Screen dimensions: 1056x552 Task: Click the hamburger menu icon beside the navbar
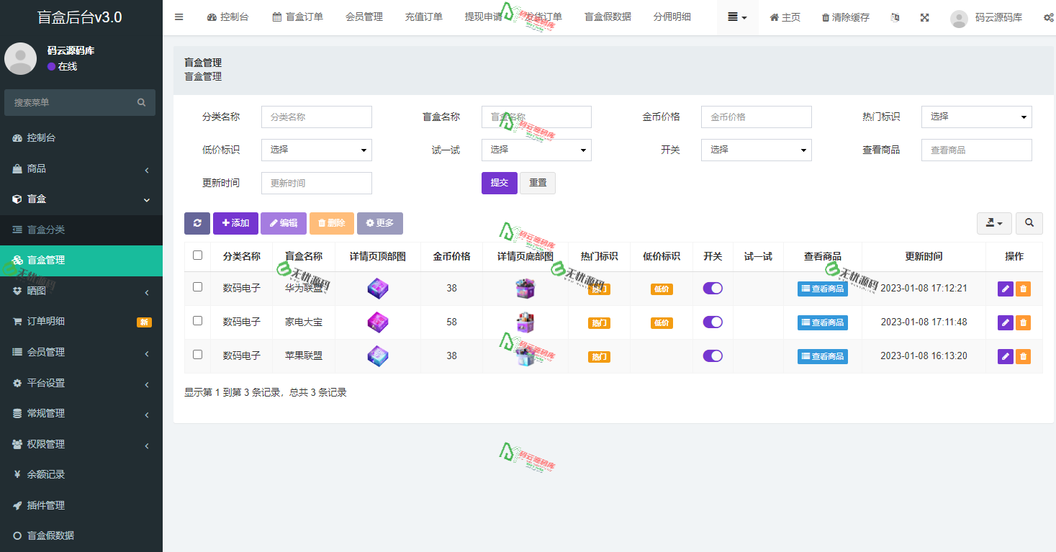(x=179, y=17)
